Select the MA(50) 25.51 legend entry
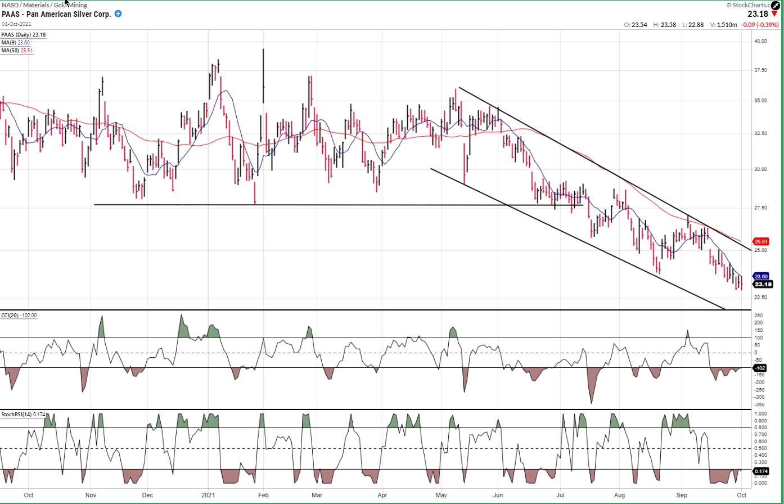The width and height of the screenshot is (784, 504). tap(17, 49)
